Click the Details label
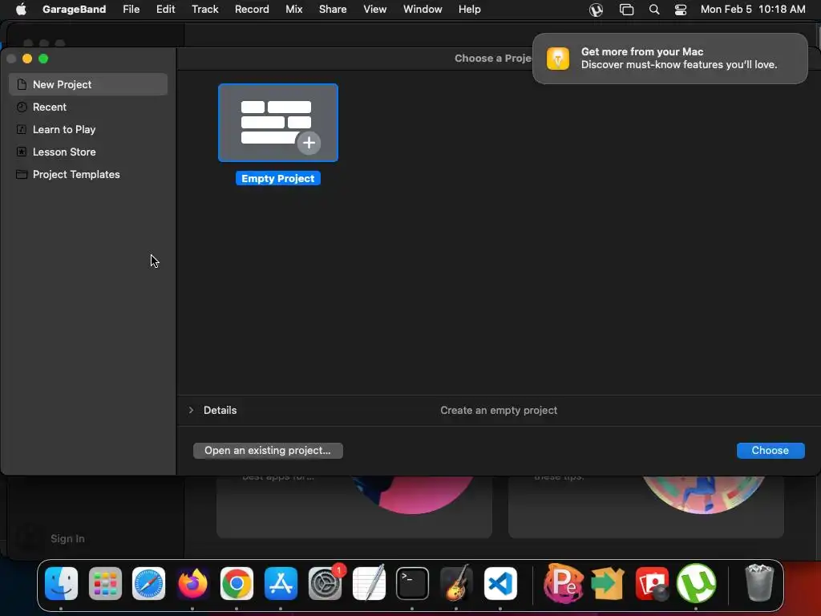The width and height of the screenshot is (821, 616). click(220, 410)
